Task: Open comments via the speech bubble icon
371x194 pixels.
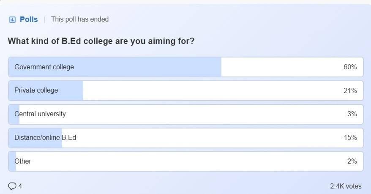Action: [12, 186]
